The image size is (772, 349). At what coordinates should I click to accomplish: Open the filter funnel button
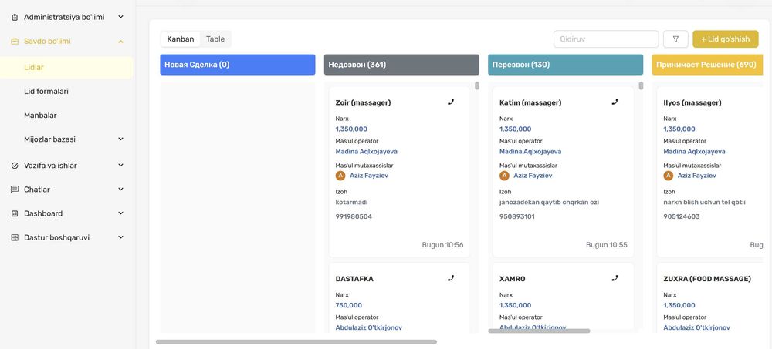[x=675, y=39]
